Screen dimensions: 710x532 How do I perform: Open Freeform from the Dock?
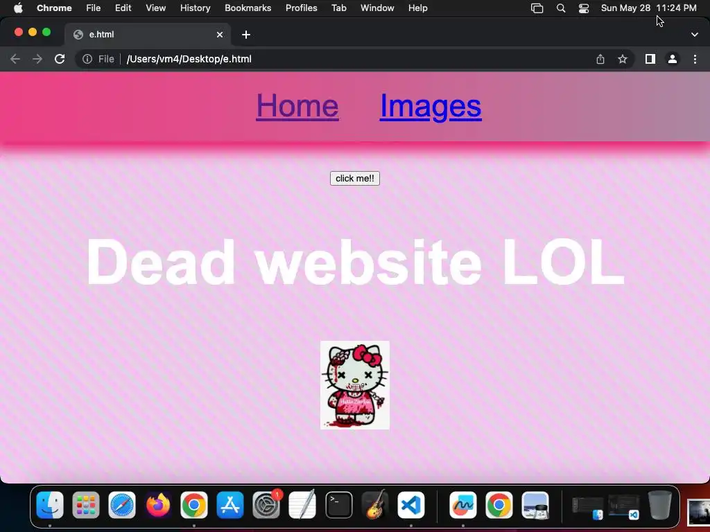[x=462, y=505]
